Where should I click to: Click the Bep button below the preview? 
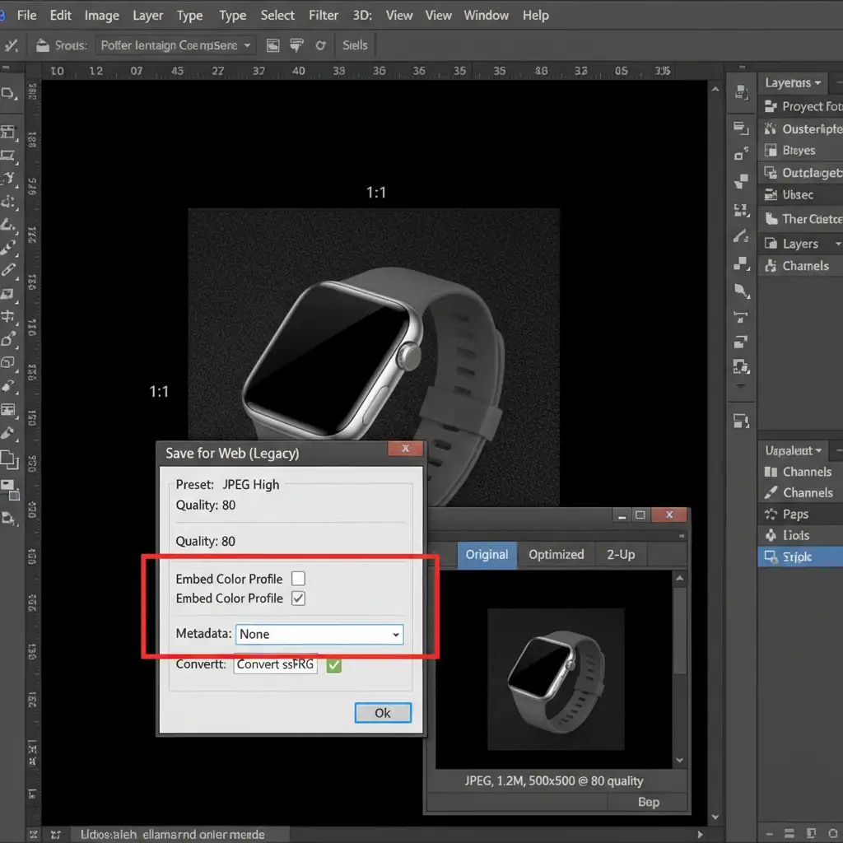click(x=648, y=802)
